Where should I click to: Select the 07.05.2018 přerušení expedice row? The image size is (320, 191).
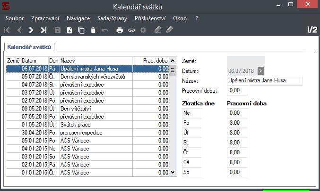tap(87, 117)
